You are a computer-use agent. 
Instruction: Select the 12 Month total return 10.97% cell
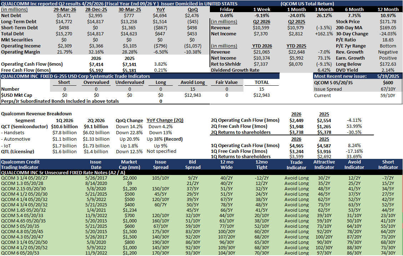[x=388, y=15]
